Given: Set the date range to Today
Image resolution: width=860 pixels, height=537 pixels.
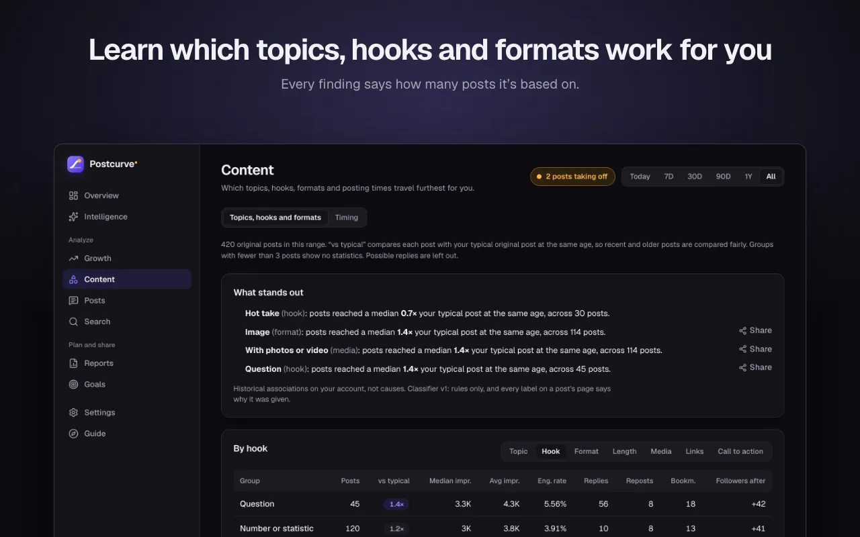Looking at the screenshot, I should (640, 177).
